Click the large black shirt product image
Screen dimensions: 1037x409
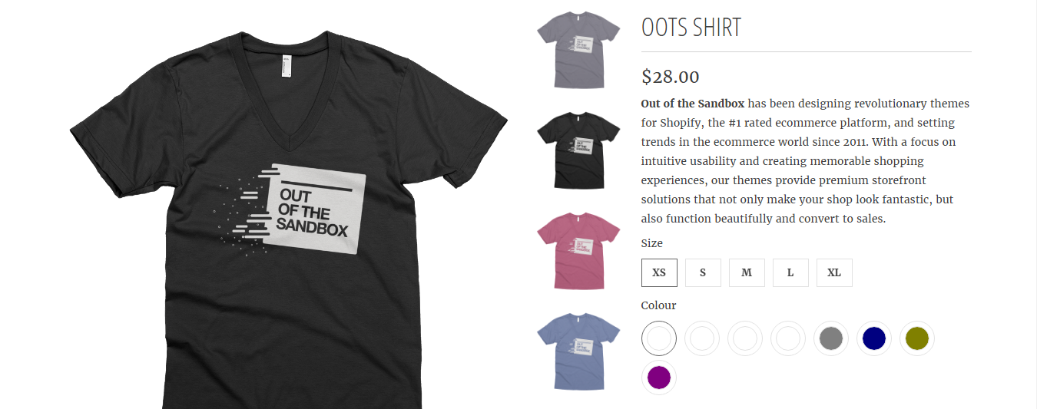(x=288, y=219)
